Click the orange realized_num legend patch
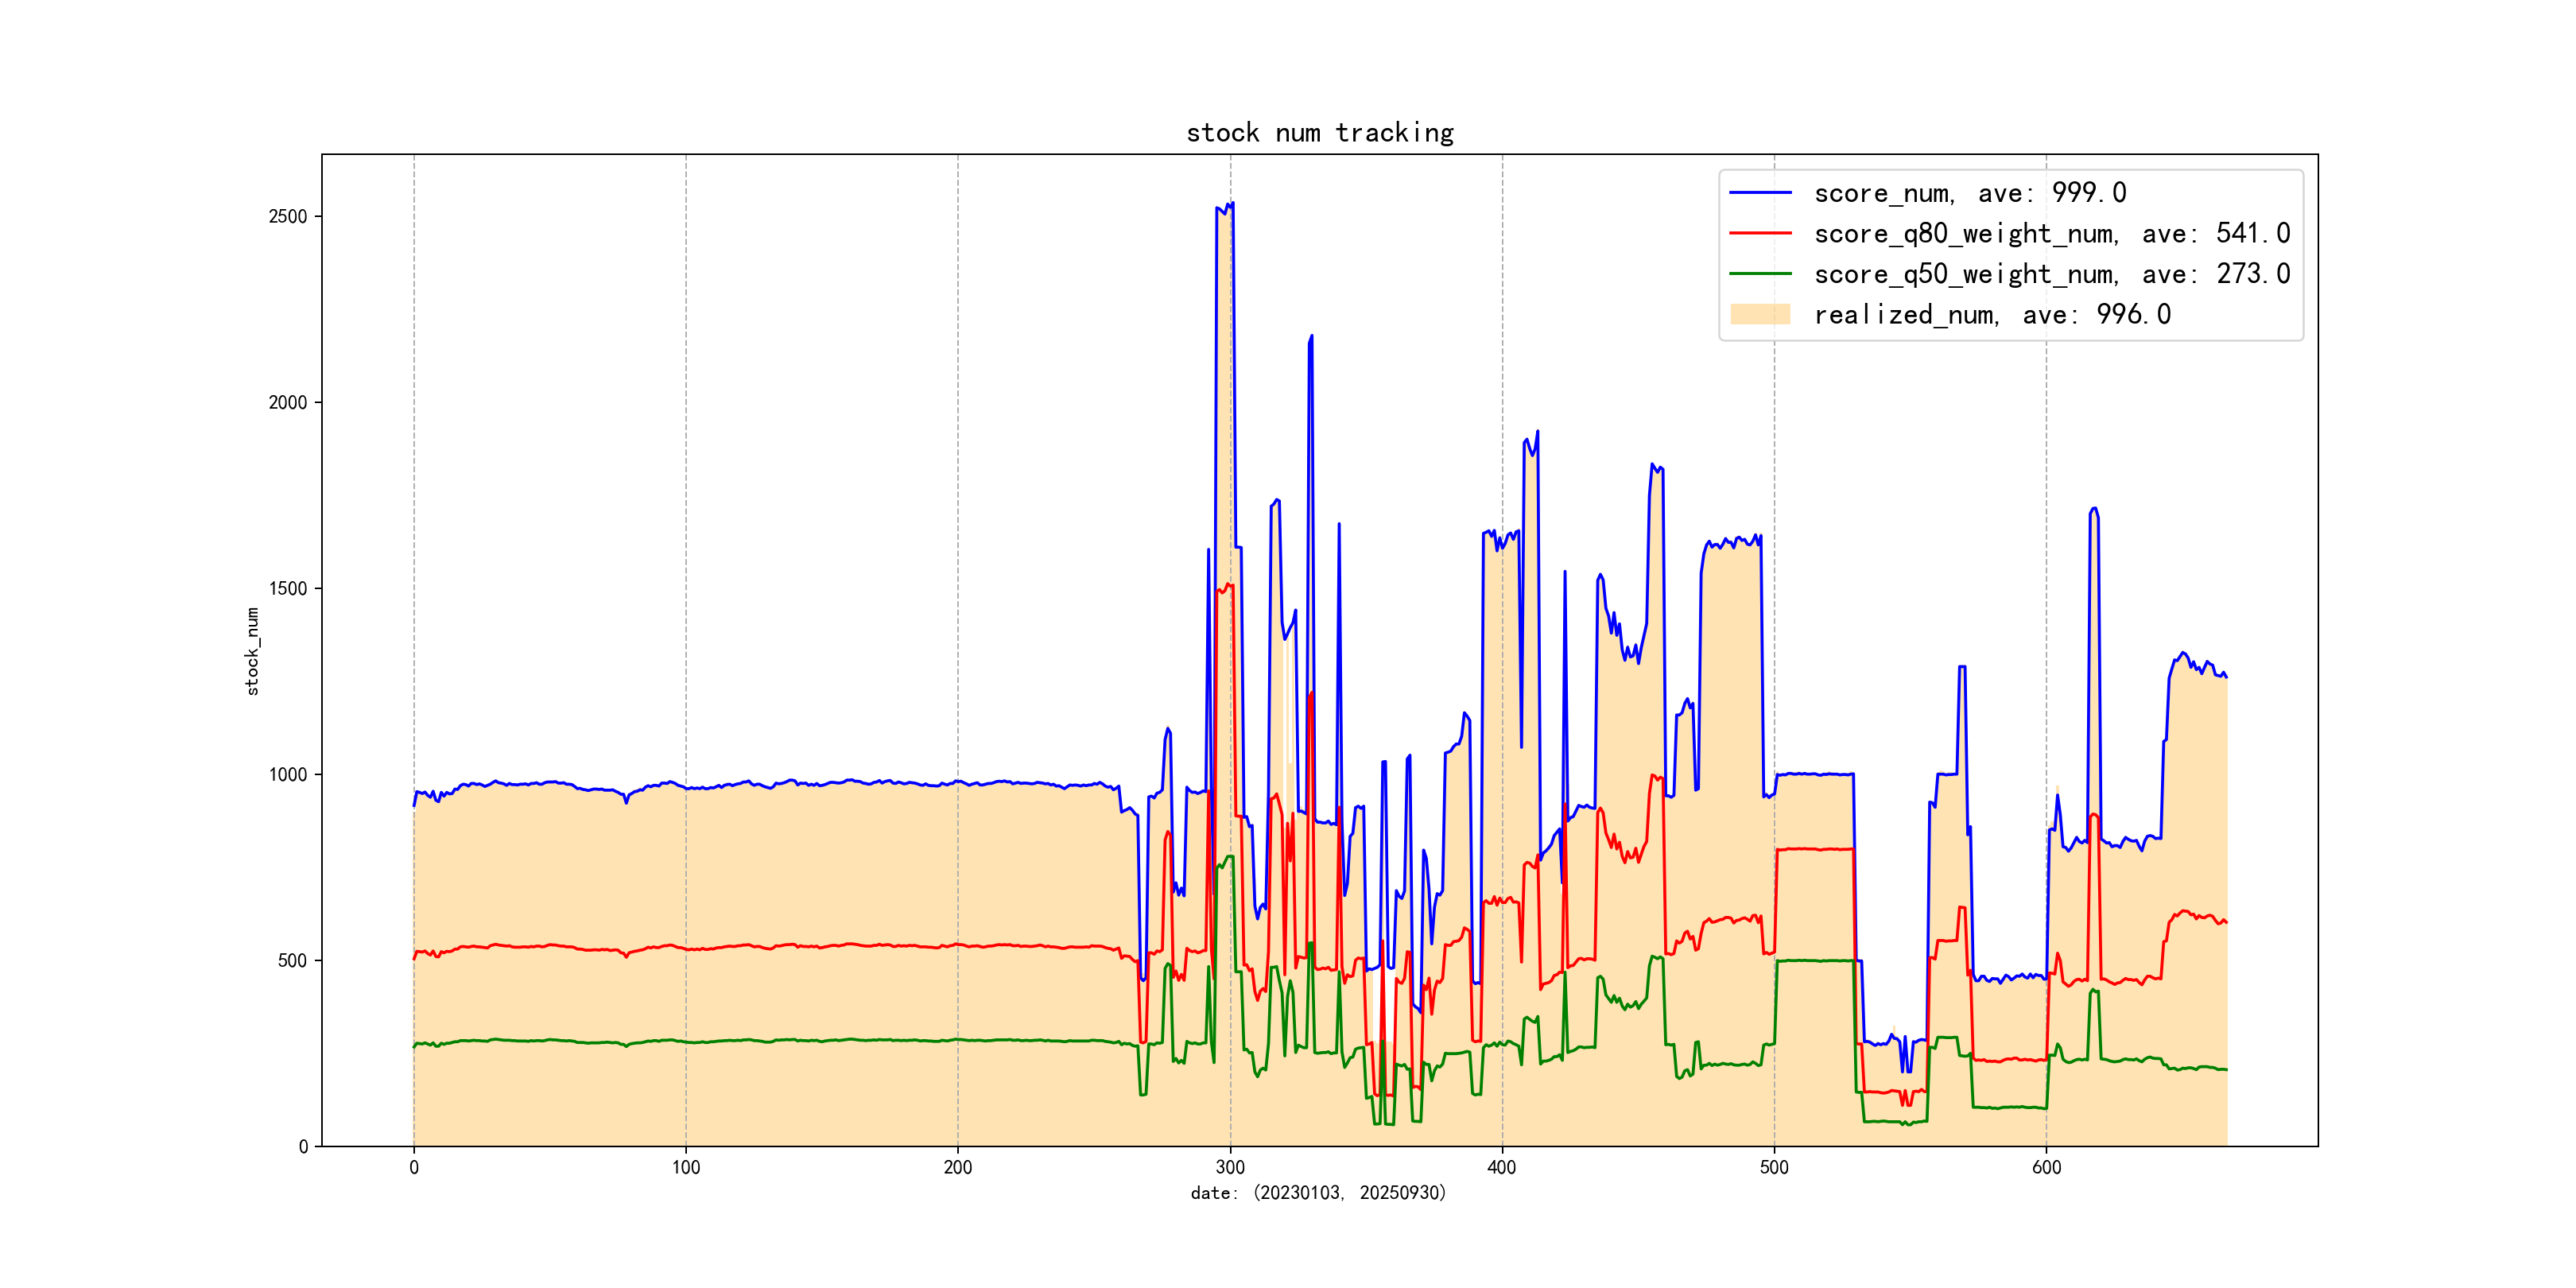Screen dimensions: 2576x1288 [x=1760, y=314]
